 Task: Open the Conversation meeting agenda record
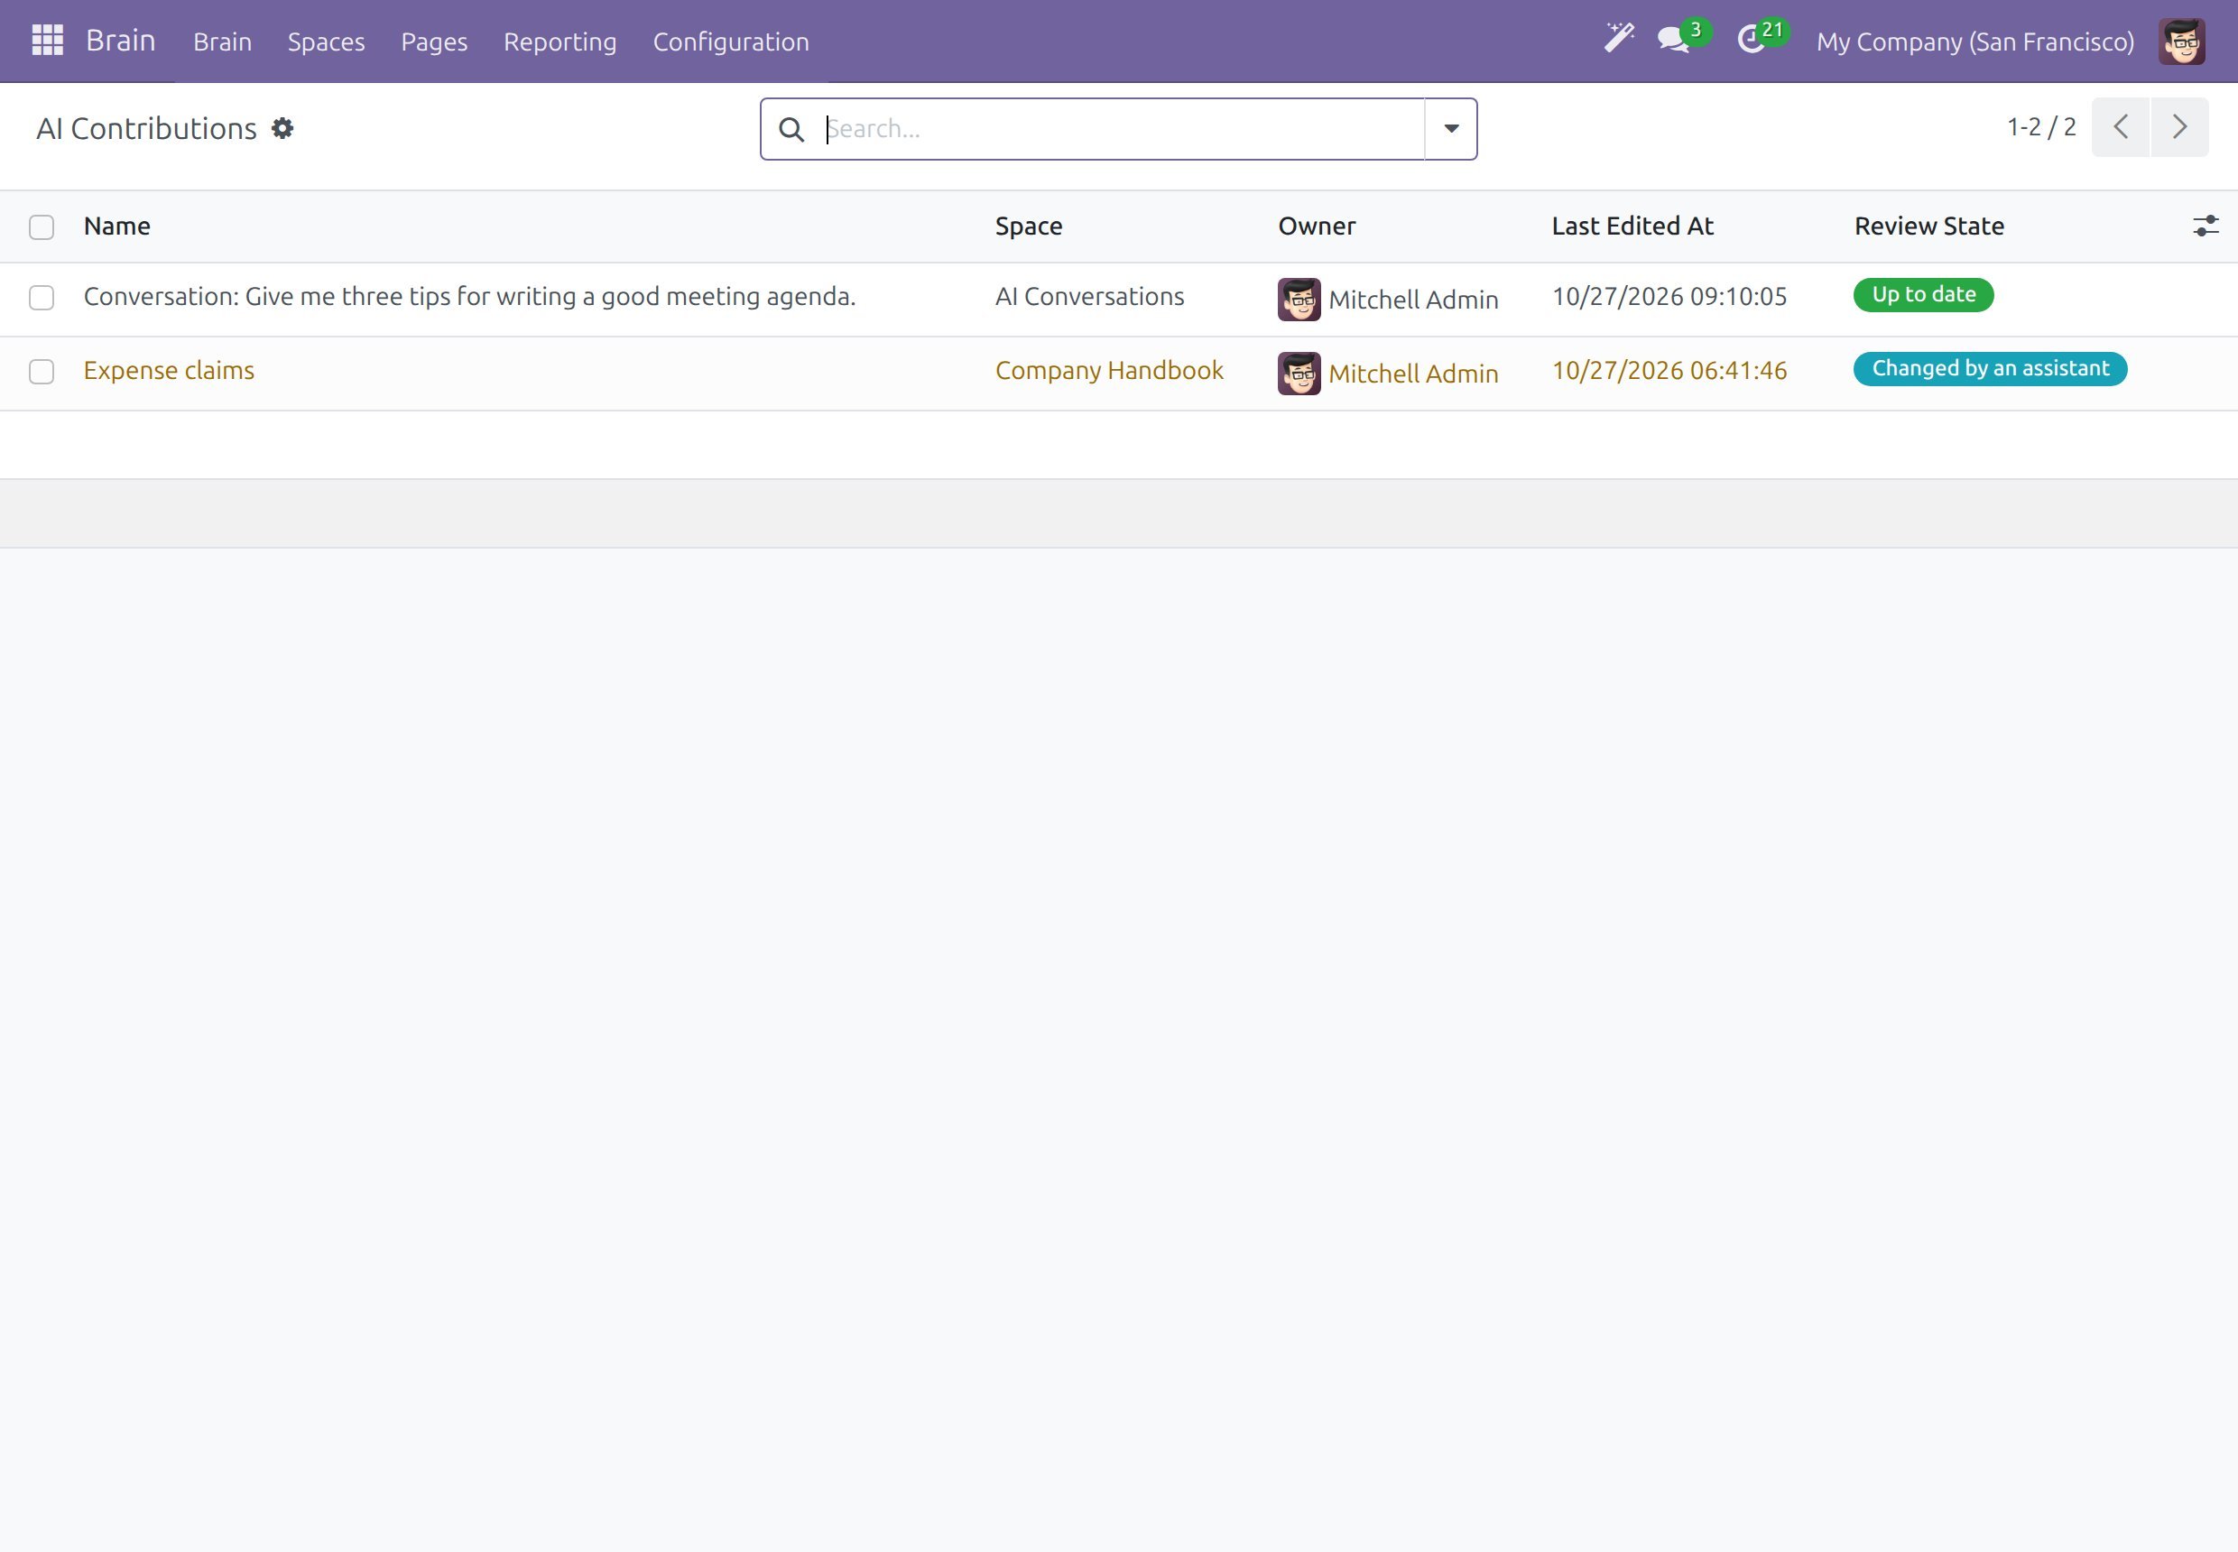point(470,297)
